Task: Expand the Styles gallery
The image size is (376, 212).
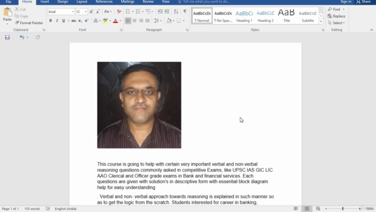Action: (321, 21)
